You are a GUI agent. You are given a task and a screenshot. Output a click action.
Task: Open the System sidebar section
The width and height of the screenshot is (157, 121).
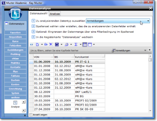pyautogui.click(x=16, y=93)
